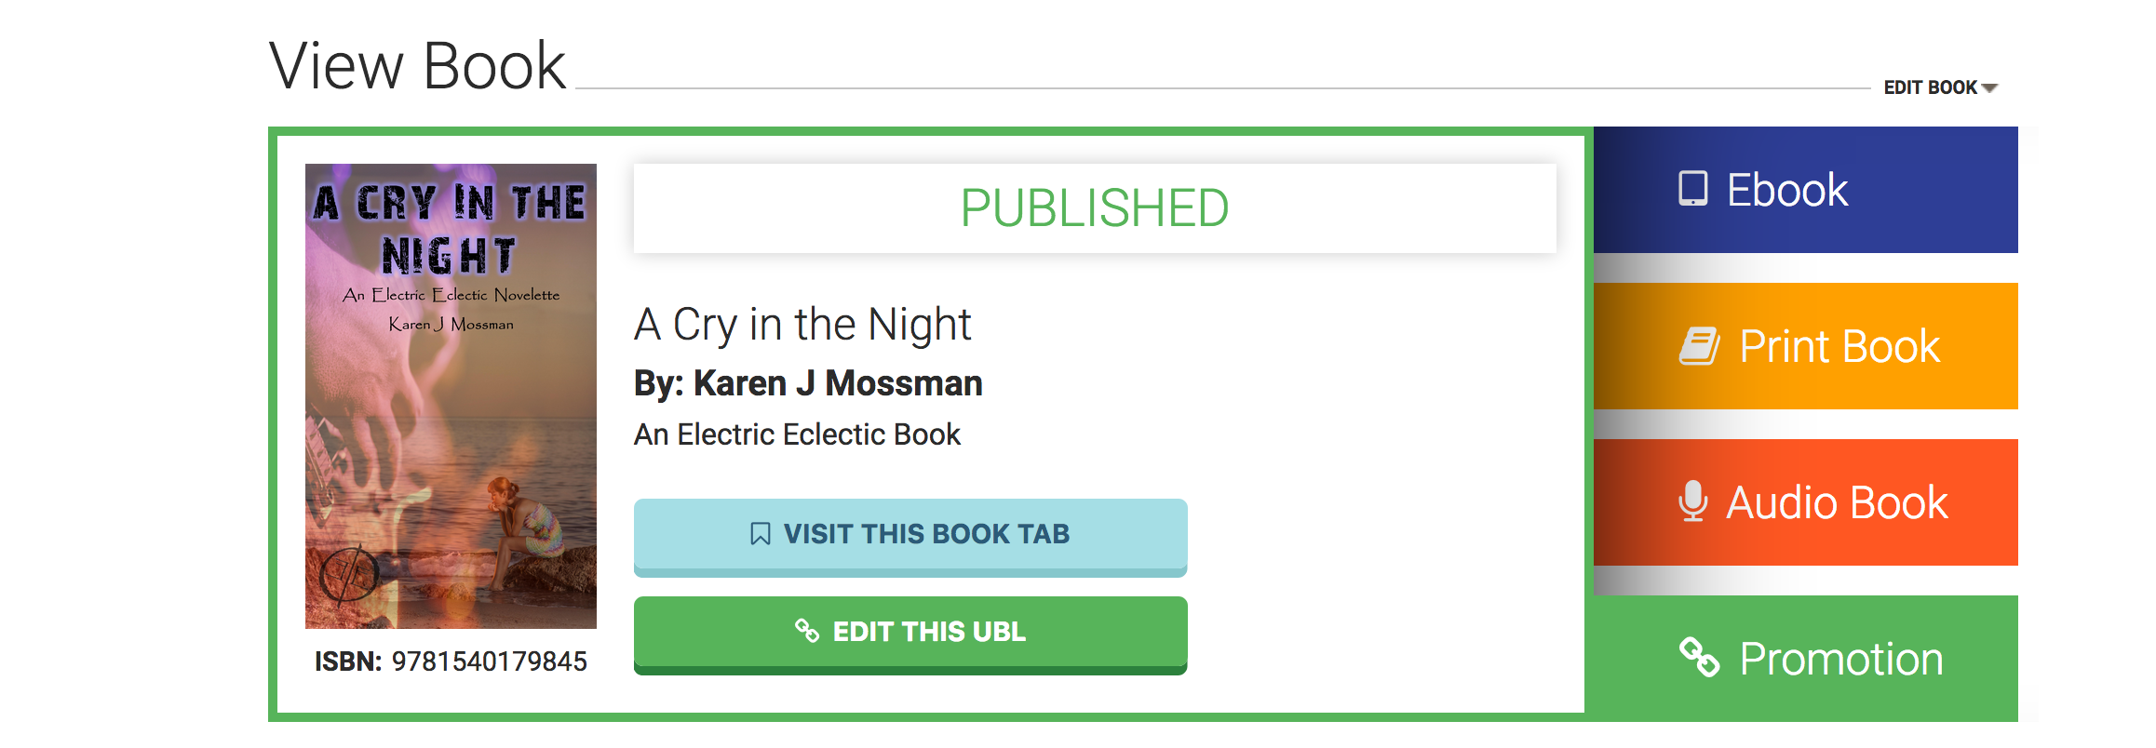The width and height of the screenshot is (2156, 748).
Task: Switch to the Ebook section
Action: tap(1806, 190)
